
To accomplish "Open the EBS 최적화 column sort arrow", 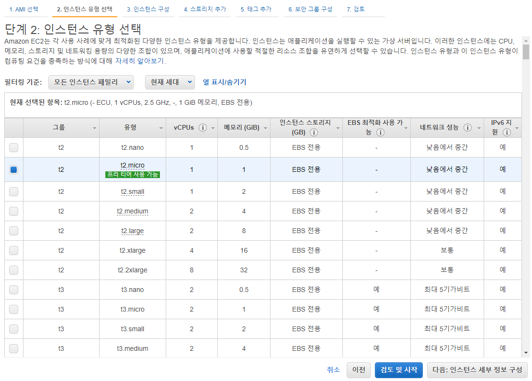I will (x=406, y=128).
